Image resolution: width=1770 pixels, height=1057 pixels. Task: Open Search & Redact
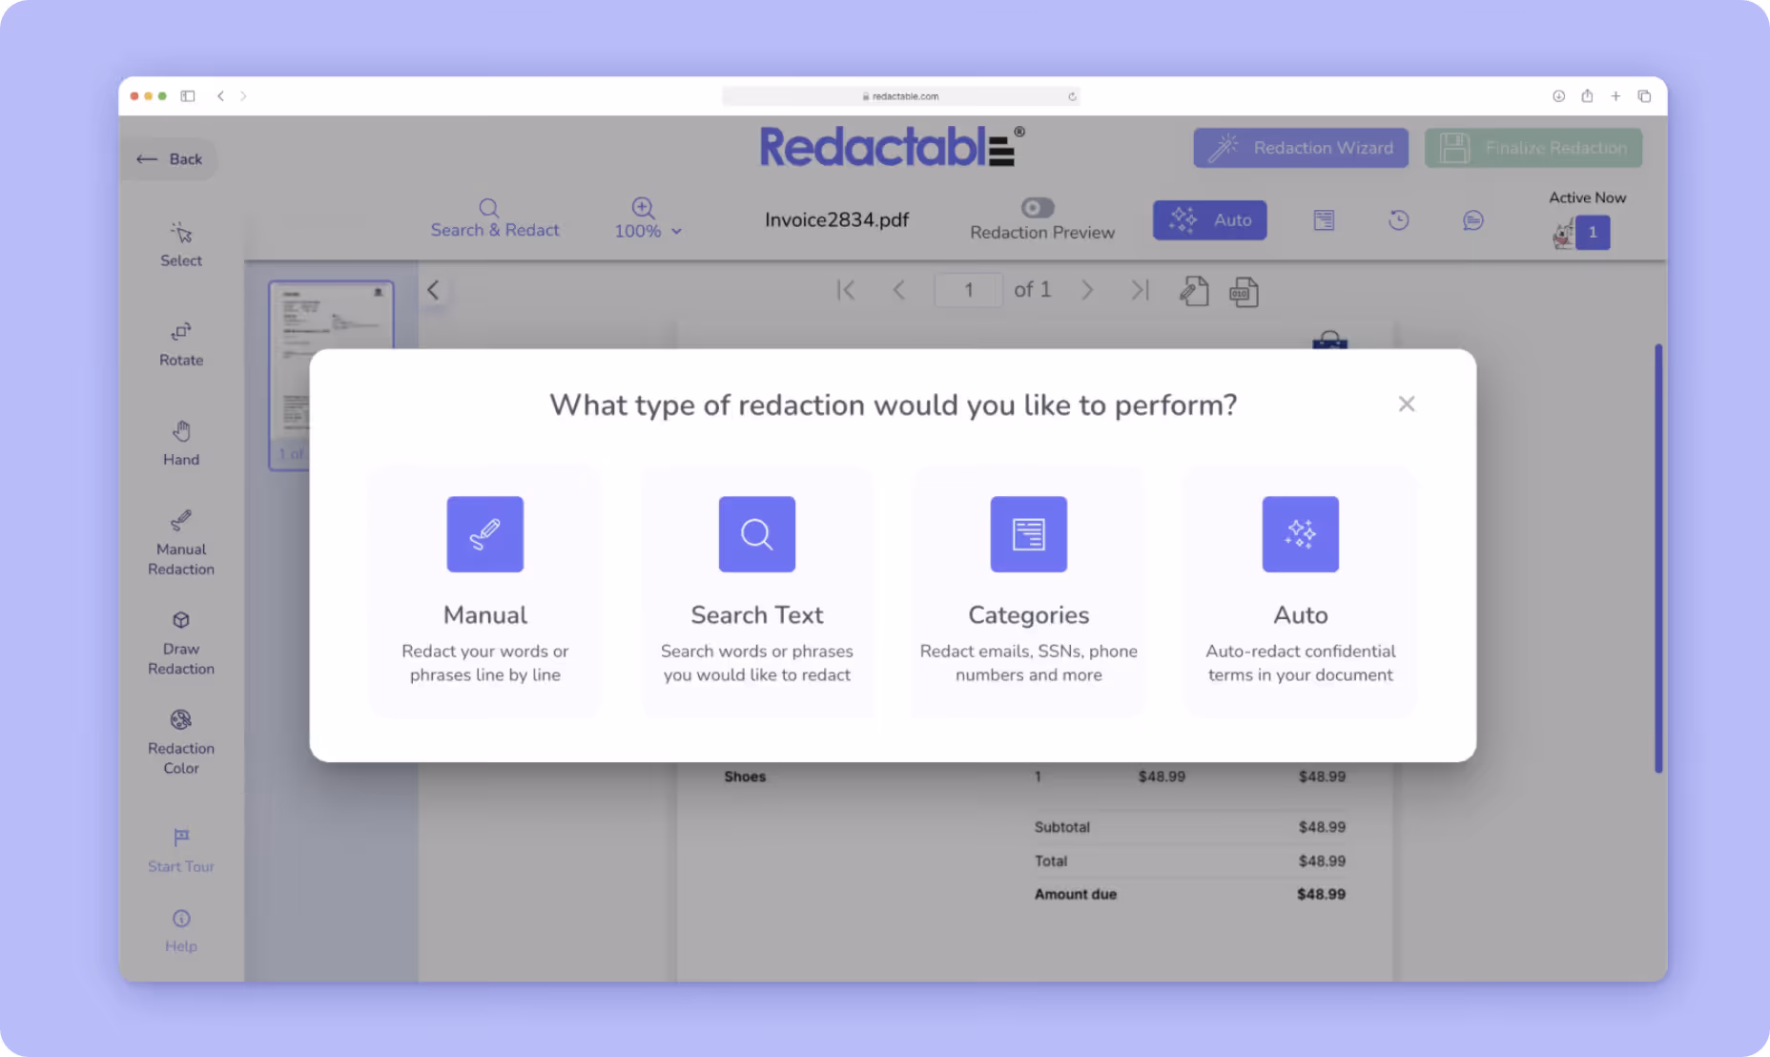tap(495, 218)
